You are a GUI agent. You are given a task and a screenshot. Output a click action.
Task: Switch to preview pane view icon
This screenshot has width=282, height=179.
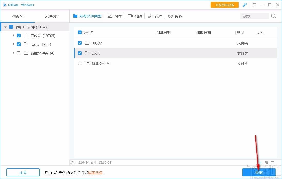[273, 163]
